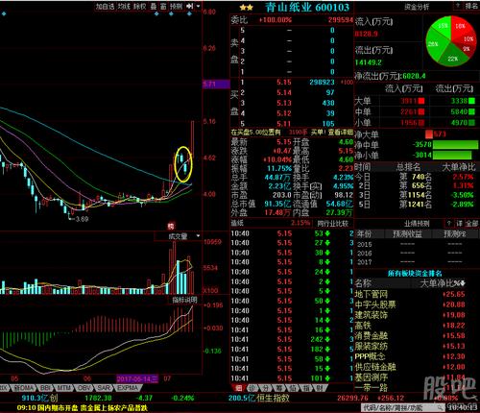
Task: Click the jump-to-end arrow icon in chart toolbar
Action: (190, 7)
